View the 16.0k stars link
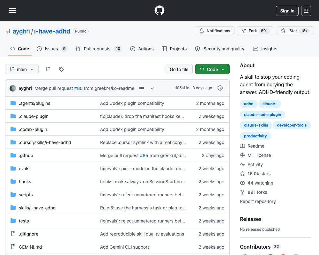 [255, 174]
